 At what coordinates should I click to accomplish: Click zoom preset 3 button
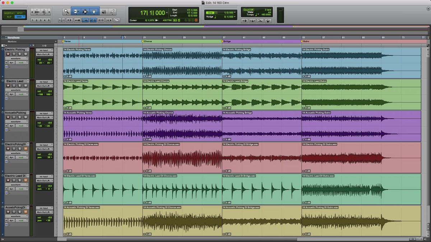coord(41,20)
